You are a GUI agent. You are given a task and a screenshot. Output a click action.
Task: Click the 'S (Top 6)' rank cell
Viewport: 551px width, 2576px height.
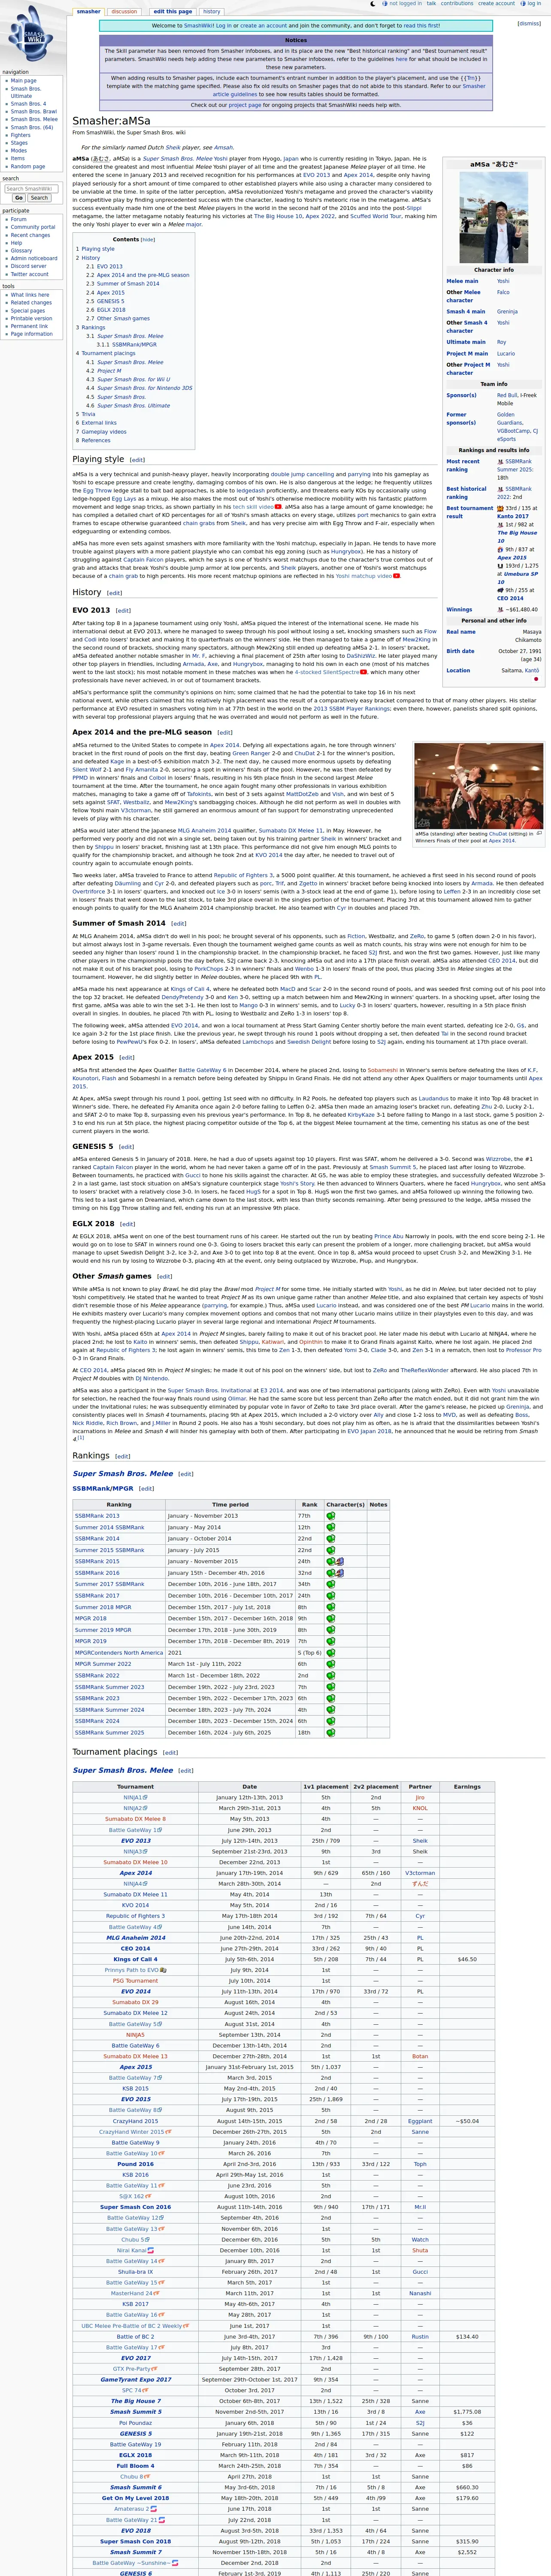(x=309, y=1652)
